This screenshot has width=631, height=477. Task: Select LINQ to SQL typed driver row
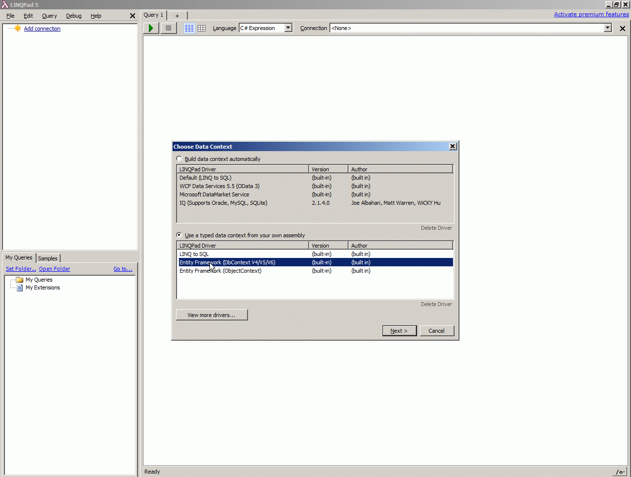315,254
